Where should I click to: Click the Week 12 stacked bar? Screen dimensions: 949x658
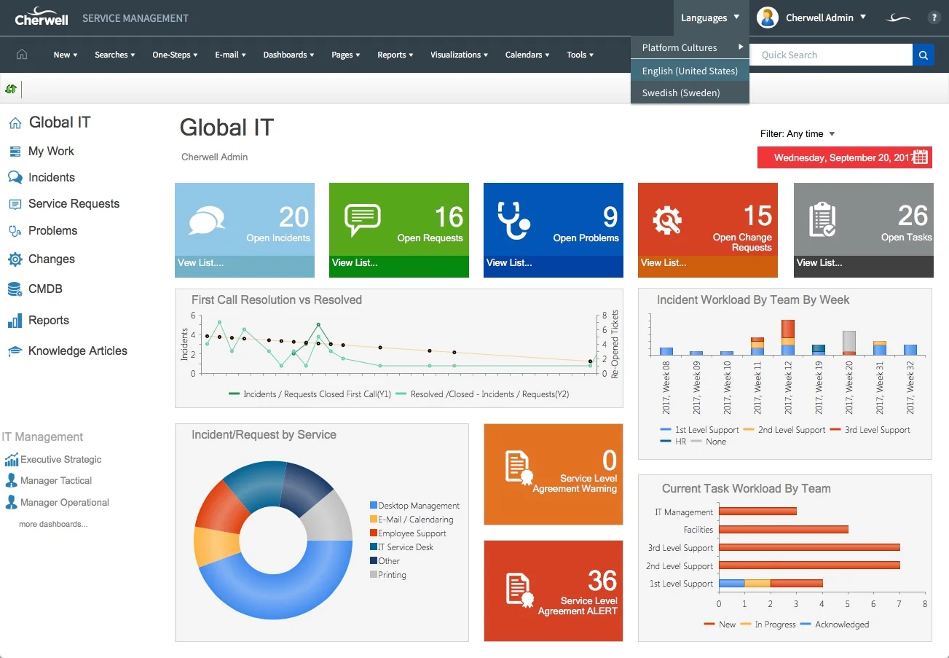(787, 337)
